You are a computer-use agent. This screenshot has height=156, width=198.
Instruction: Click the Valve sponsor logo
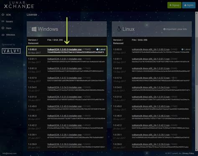(11, 51)
